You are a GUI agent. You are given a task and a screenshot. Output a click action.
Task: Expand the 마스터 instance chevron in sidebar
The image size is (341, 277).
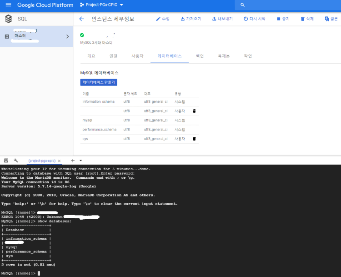tap(67, 36)
